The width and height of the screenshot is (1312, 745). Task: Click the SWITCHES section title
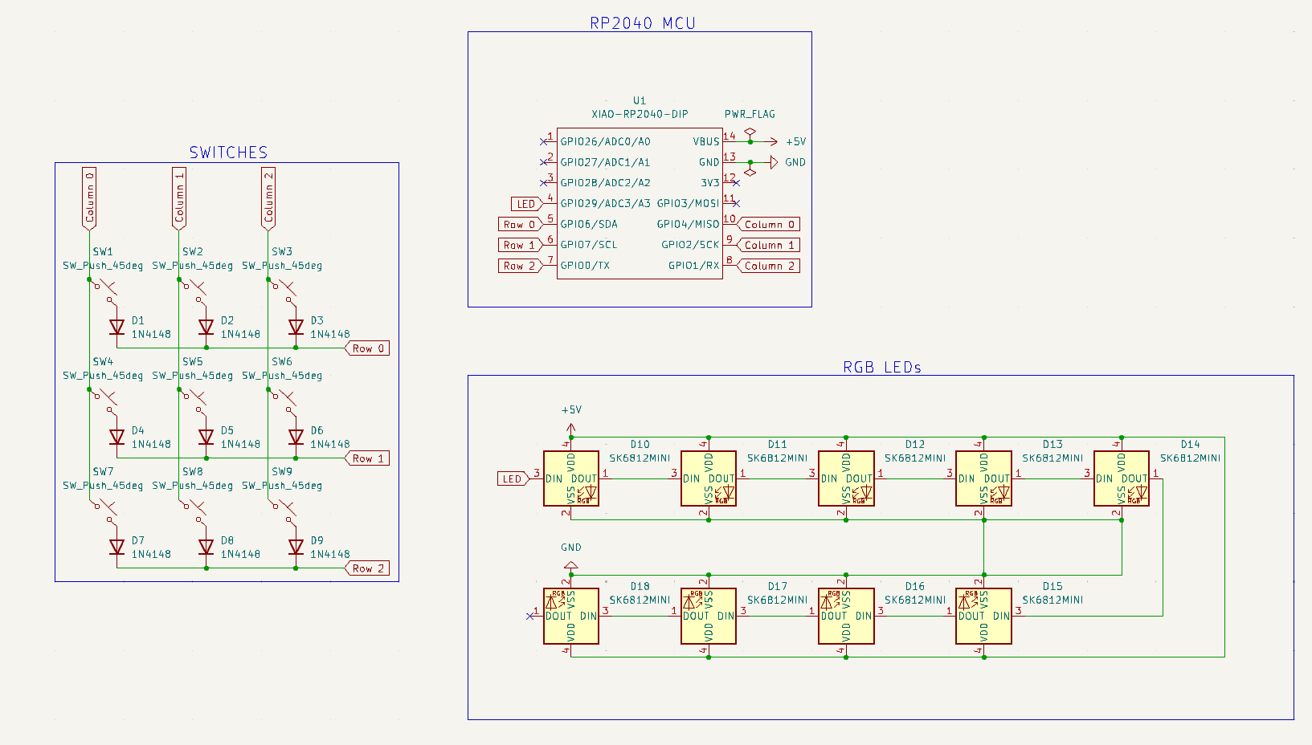[x=228, y=153]
